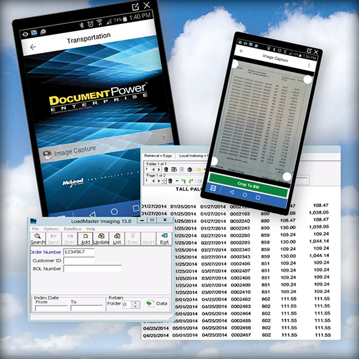
Task: Click the Retrieval = 0 pgs tab
Action: 158,156
